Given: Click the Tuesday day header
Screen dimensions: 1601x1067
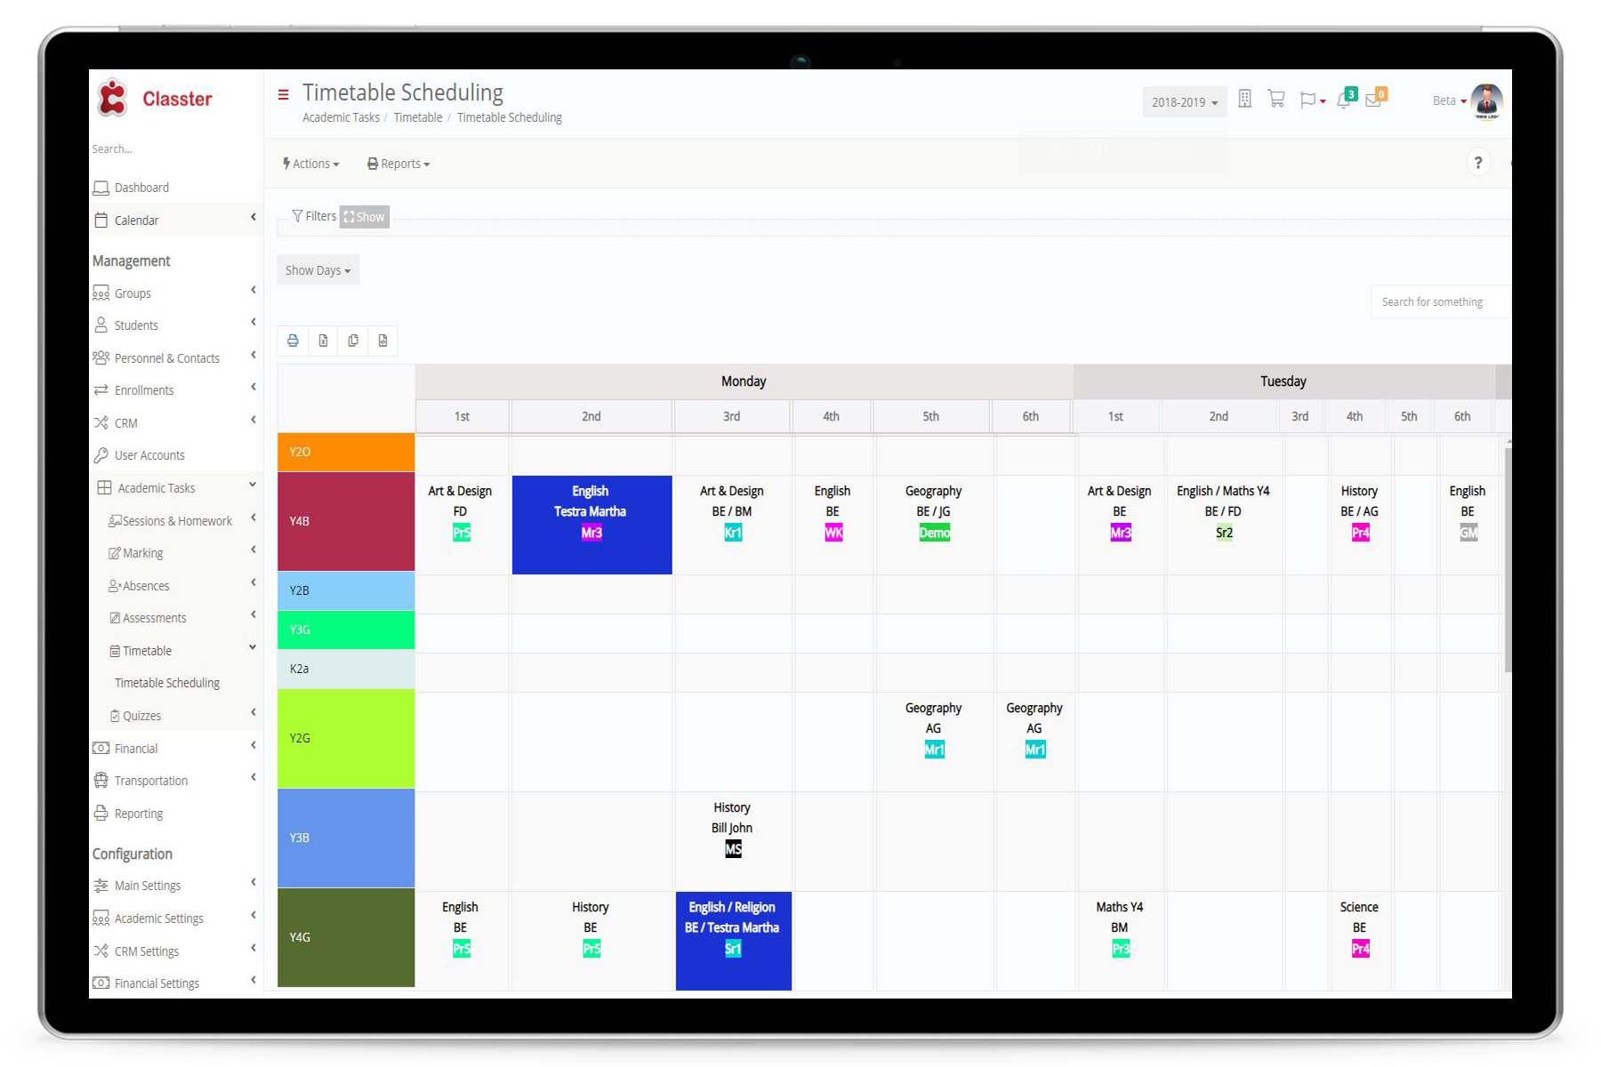Looking at the screenshot, I should pyautogui.click(x=1283, y=381).
